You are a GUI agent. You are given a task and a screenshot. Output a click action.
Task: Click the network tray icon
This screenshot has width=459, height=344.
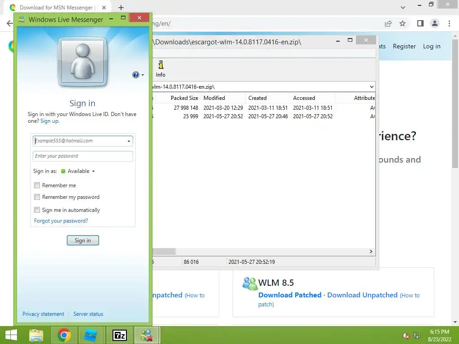[x=417, y=335]
